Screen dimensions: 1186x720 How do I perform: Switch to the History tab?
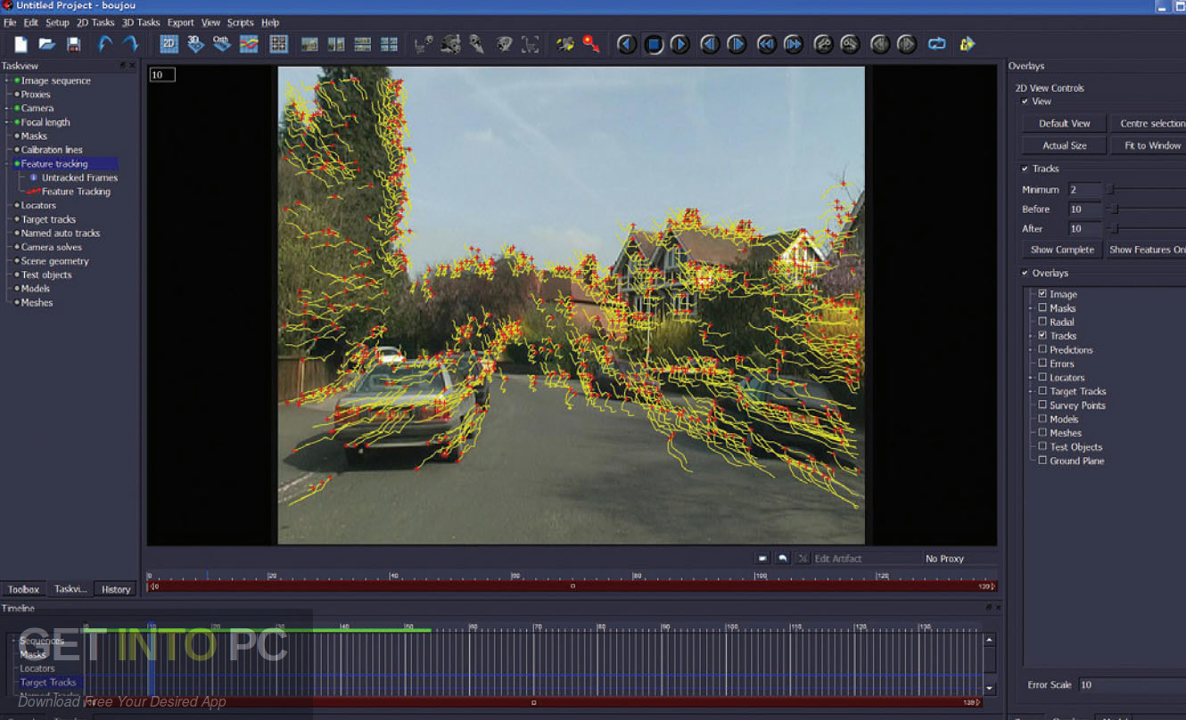(x=116, y=589)
